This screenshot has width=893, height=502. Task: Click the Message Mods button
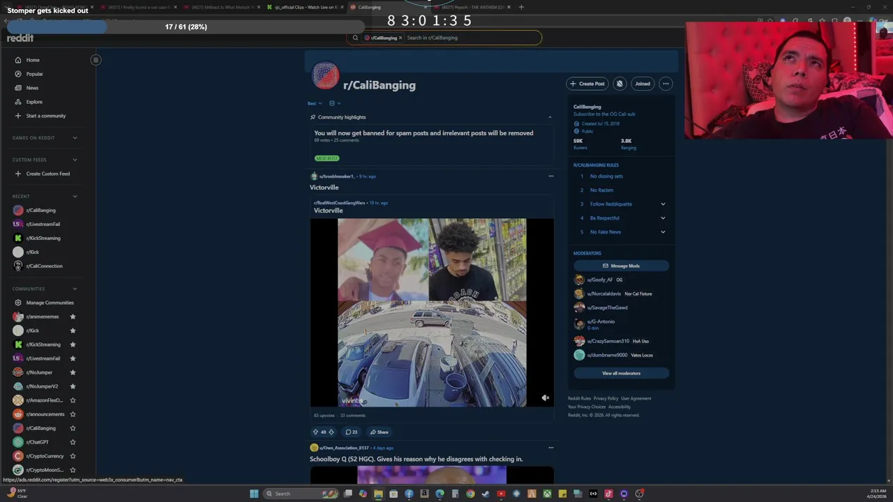click(x=621, y=266)
